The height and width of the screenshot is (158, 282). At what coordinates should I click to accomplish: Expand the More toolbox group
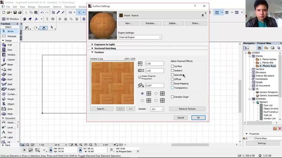(3, 145)
